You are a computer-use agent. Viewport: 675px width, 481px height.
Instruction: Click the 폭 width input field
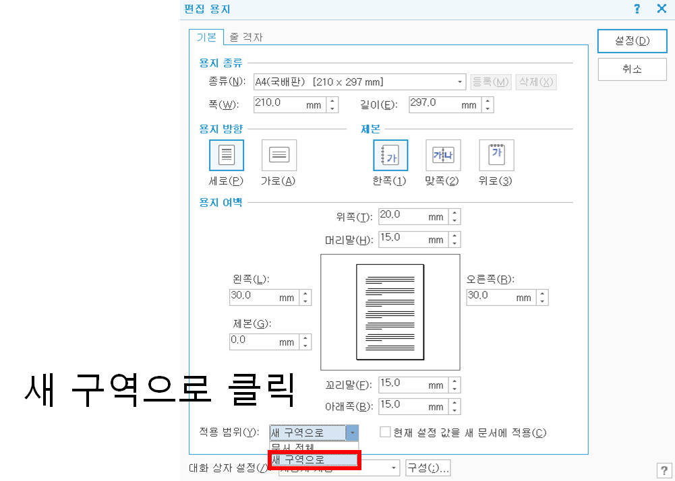pyautogui.click(x=283, y=104)
